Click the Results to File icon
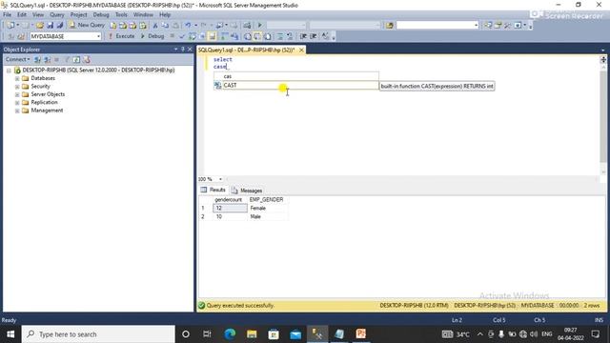Viewport: 610px width, 343px height. [267, 36]
